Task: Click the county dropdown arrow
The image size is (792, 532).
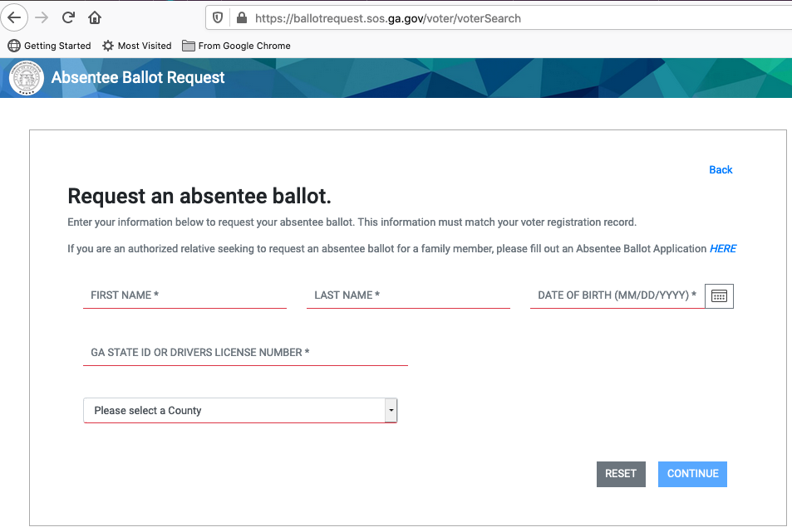Action: click(x=391, y=411)
